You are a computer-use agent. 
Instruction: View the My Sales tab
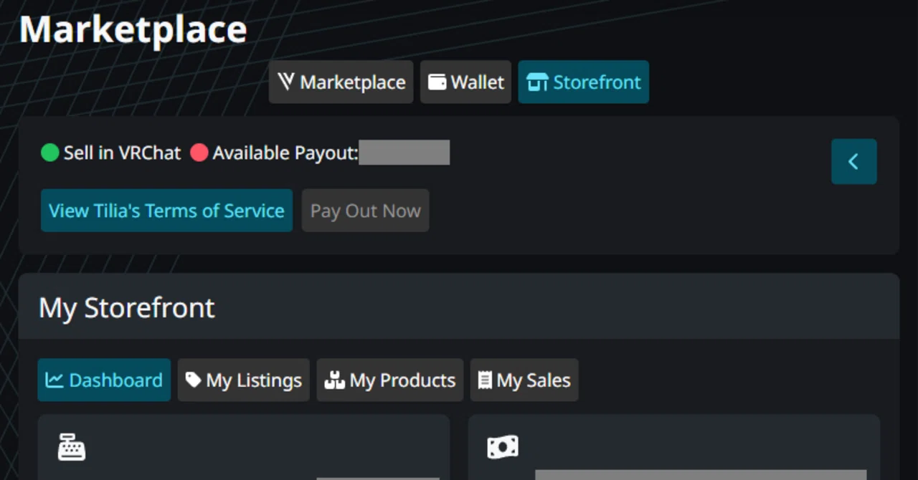pos(524,380)
